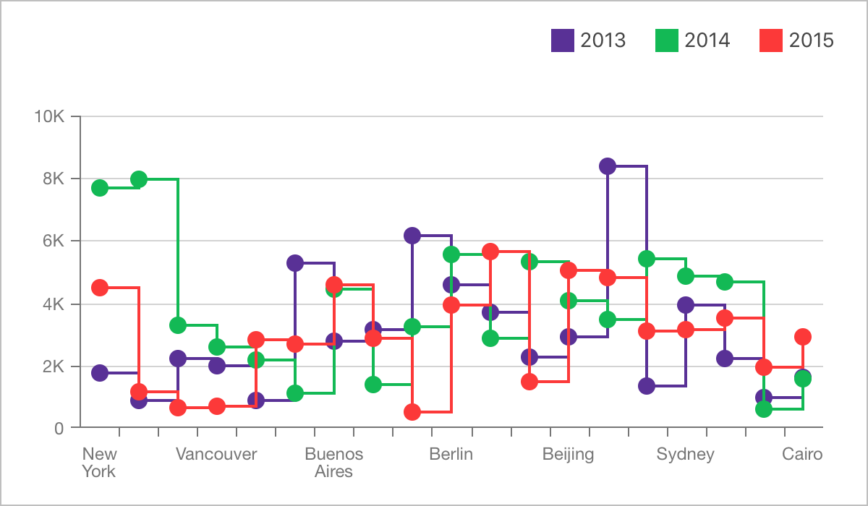Click the Buenos Aires axis label
Viewport: 868px width, 506px height.
333,463
